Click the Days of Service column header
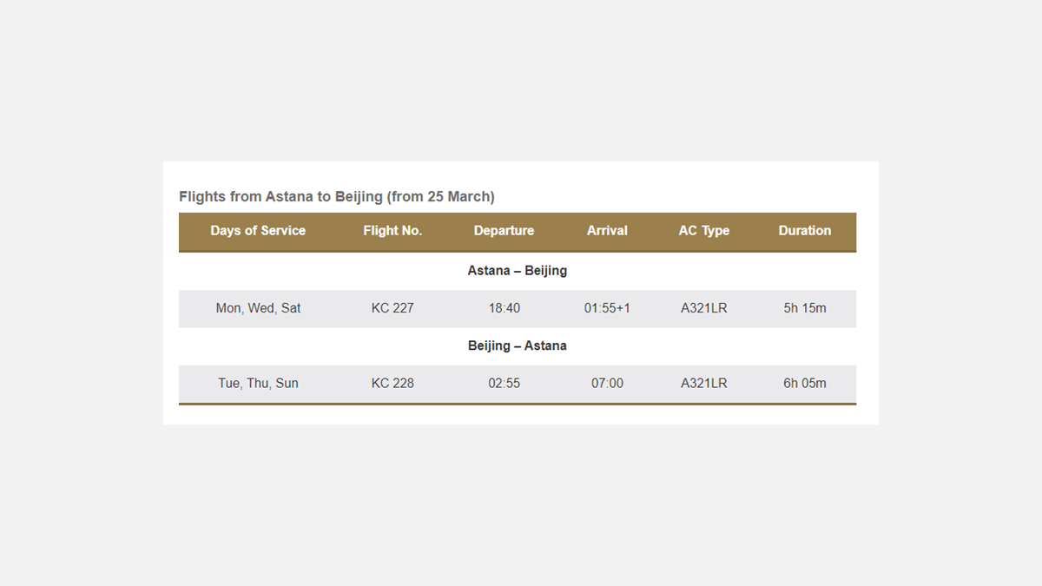This screenshot has height=586, width=1042. tap(258, 231)
